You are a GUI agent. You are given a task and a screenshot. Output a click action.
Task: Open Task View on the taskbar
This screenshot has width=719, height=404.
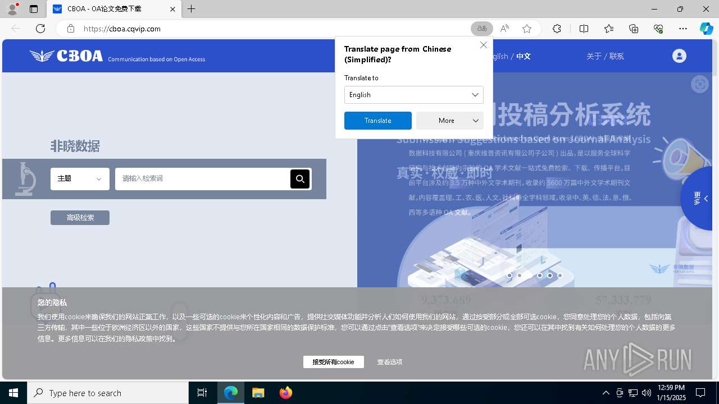point(202,393)
